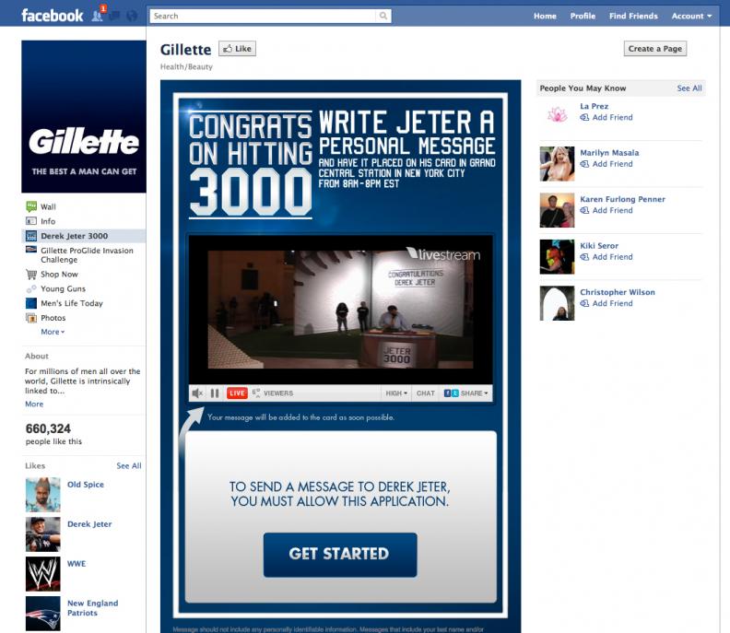The height and width of the screenshot is (633, 730).
Task: Click Christopher Wilson's photo thumbnail
Action: [x=558, y=303]
